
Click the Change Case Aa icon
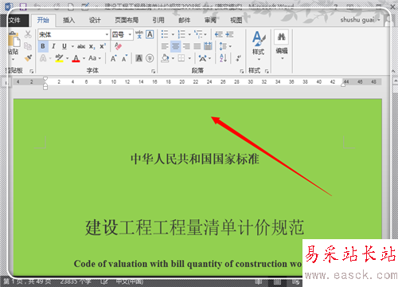(x=92, y=58)
